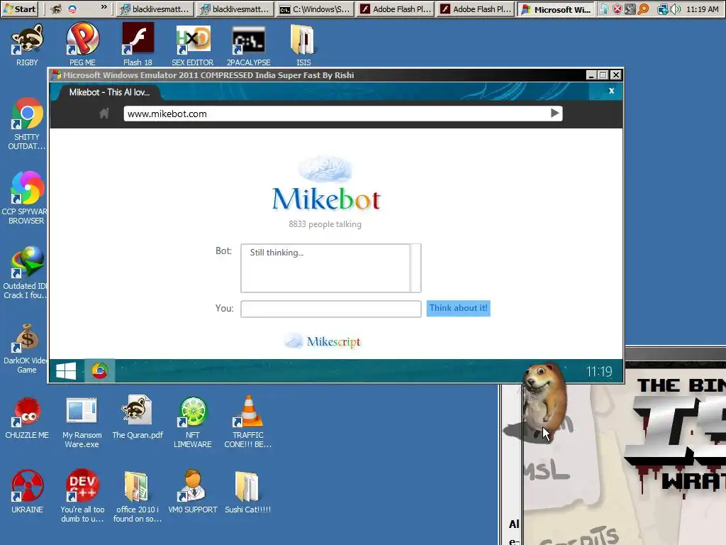Maximize the Microsoft Windows Emulator window

point(603,75)
